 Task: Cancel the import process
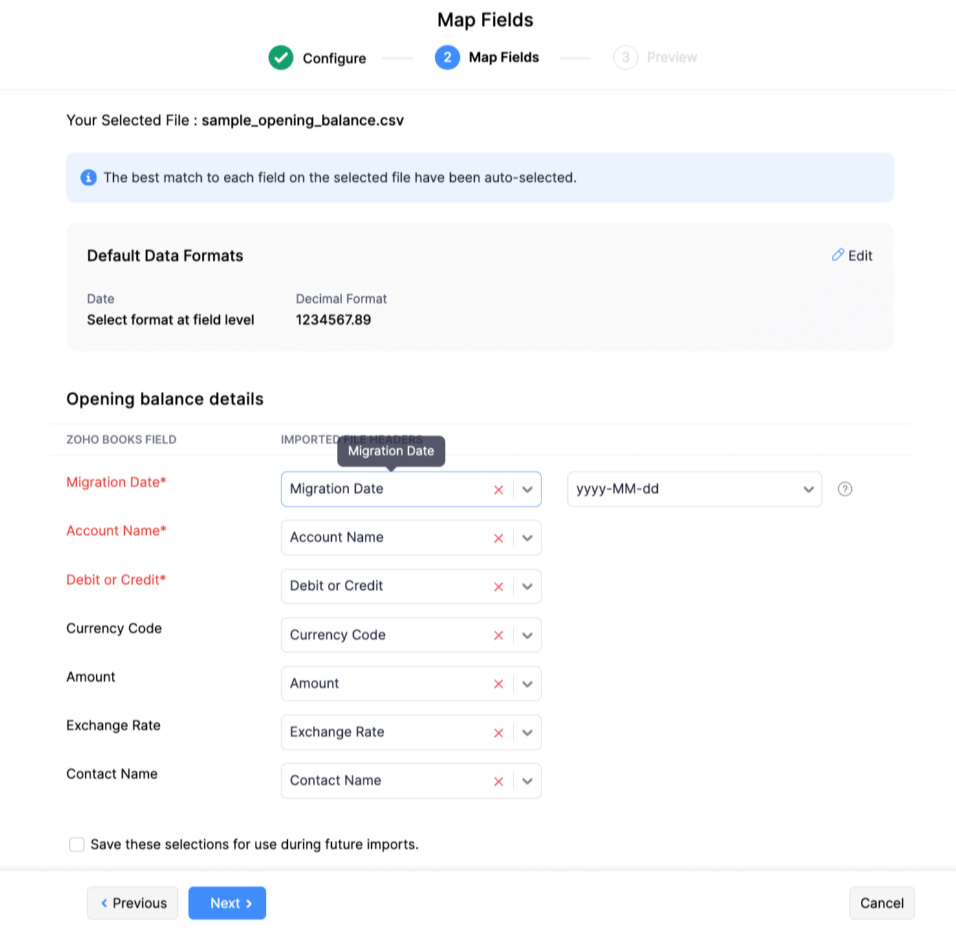coord(881,903)
